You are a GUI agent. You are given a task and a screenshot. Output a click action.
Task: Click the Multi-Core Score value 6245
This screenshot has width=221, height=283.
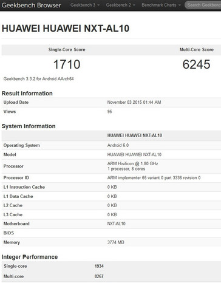point(196,64)
